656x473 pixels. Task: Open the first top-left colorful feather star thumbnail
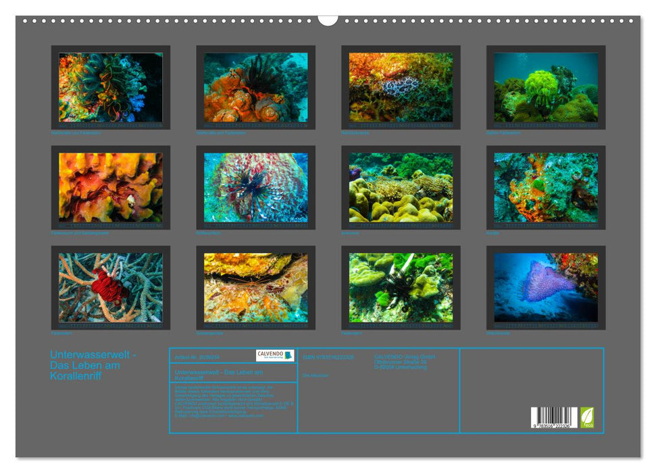[x=111, y=87]
